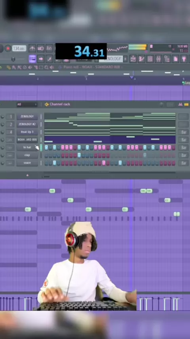The image size is (190, 339).
Task: Add a new channel with plus button
Action: point(27,175)
